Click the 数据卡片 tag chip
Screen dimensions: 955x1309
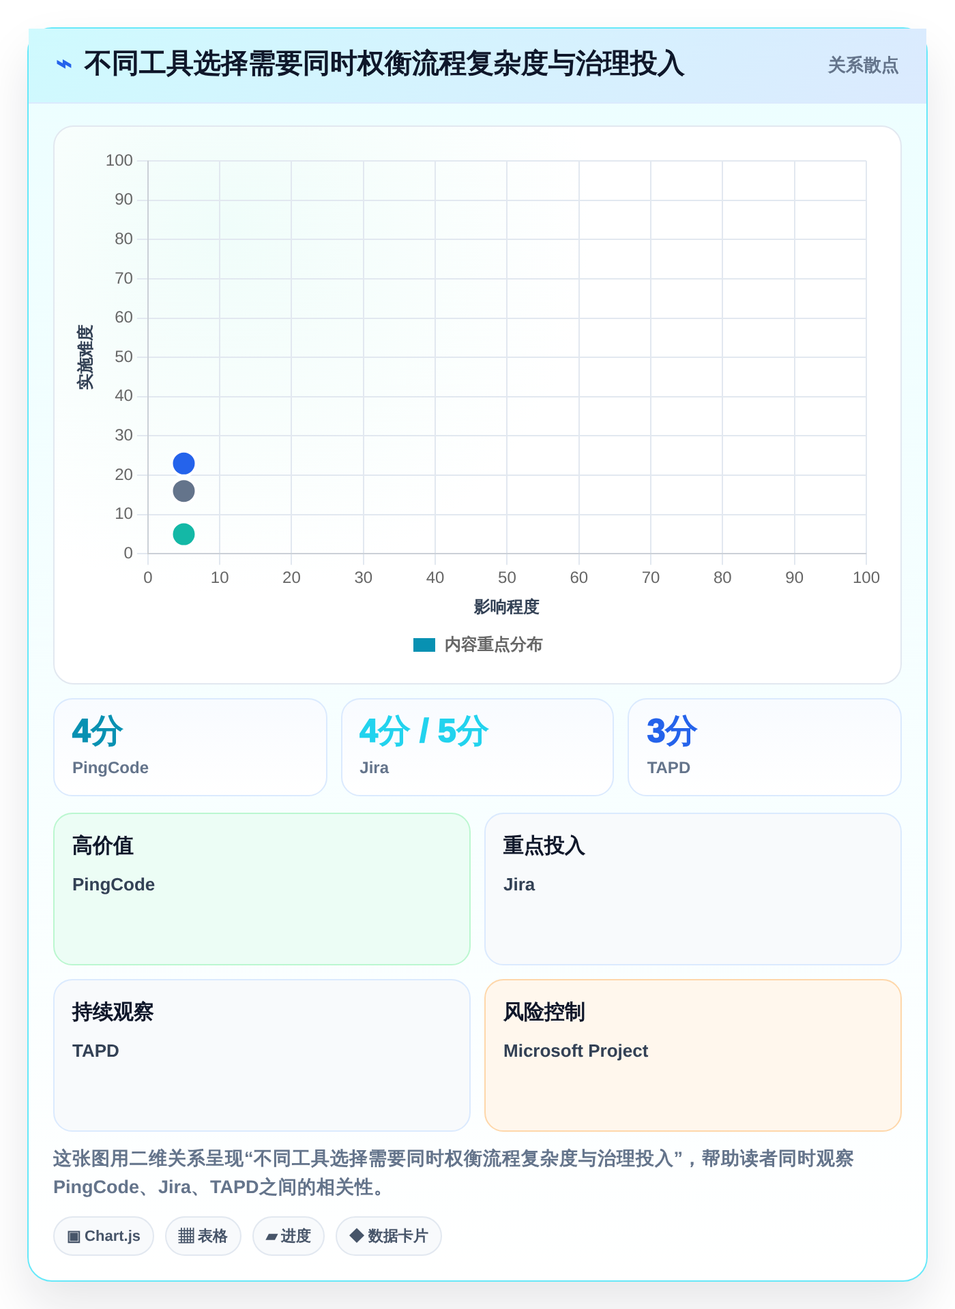389,1236
